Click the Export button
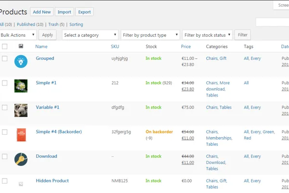The image size is (289, 193). (84, 12)
